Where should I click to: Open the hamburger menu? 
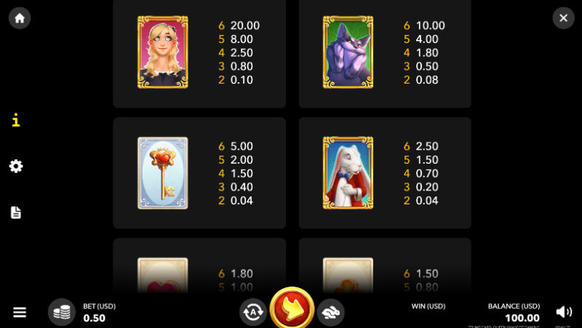20,312
